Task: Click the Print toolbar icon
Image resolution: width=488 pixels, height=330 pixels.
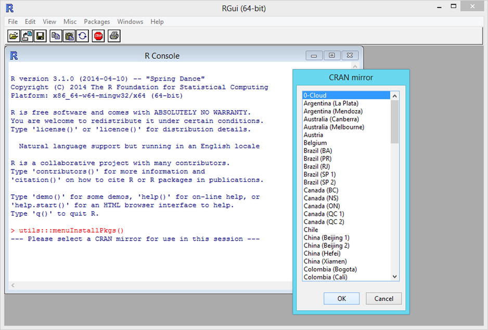Action: pos(114,36)
